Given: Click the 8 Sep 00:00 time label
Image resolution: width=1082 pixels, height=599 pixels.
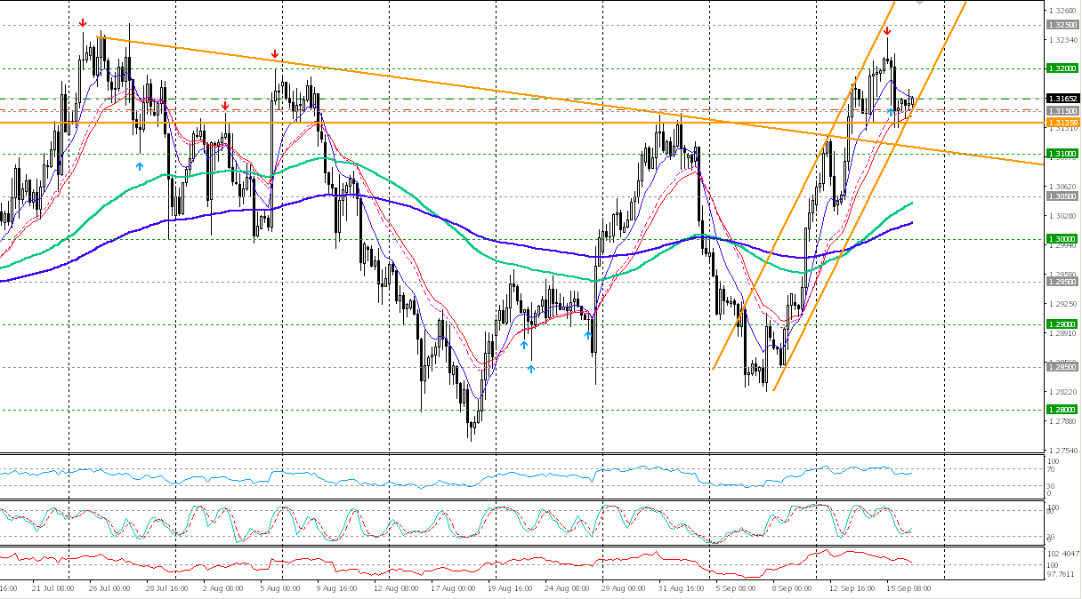Looking at the screenshot, I should click(791, 588).
